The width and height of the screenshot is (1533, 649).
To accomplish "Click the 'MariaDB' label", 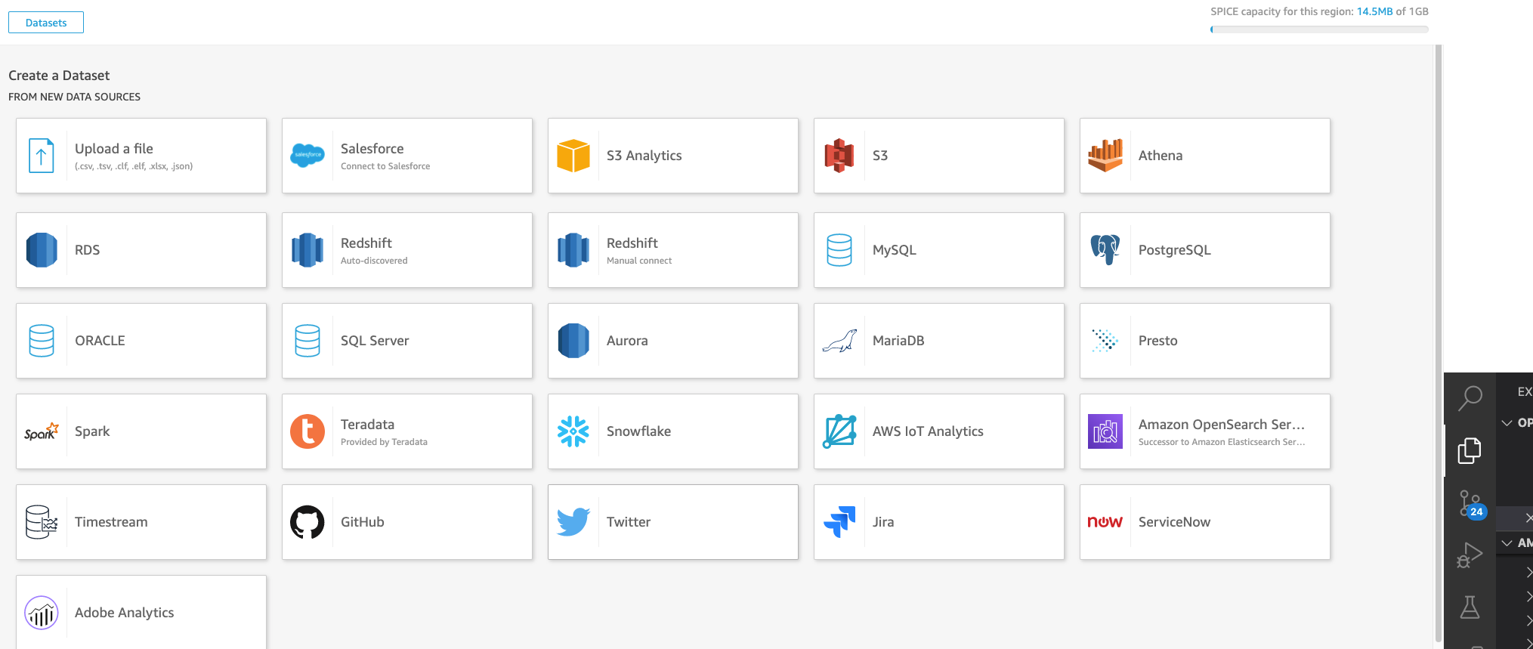I will (x=898, y=341).
